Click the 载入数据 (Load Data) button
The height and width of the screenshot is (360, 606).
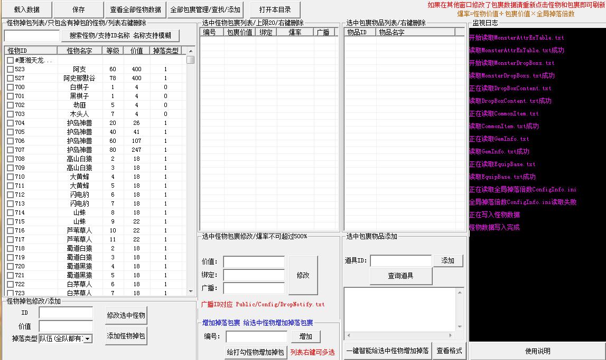[x=27, y=9]
